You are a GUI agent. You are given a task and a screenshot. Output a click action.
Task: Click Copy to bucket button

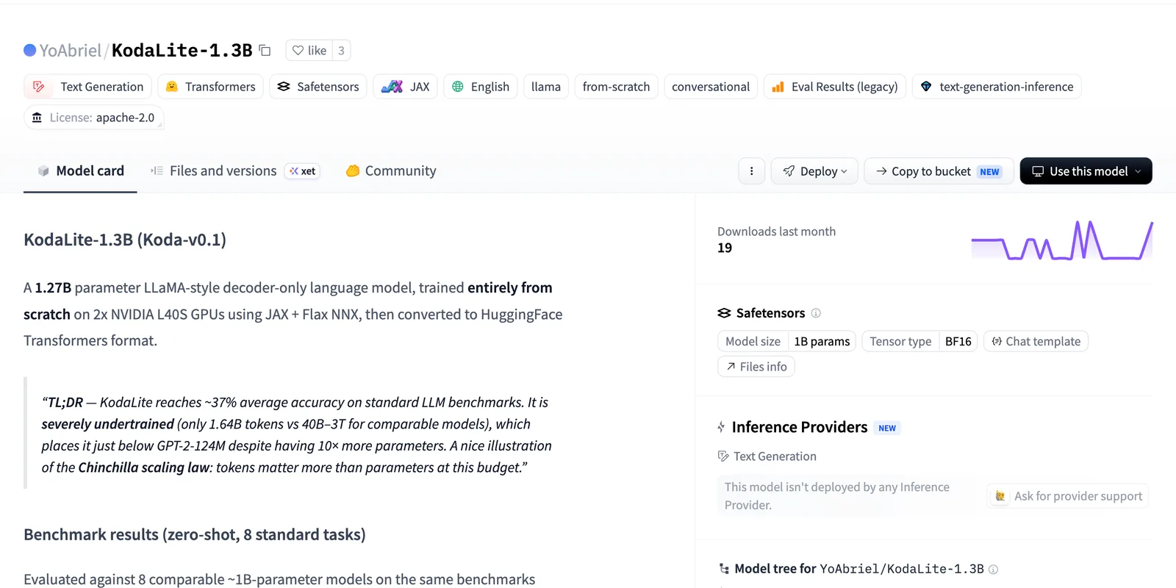(939, 171)
